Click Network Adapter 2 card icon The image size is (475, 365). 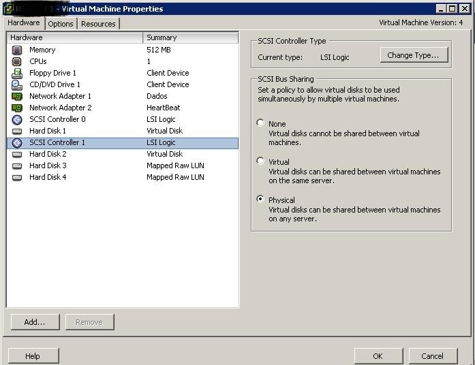[x=17, y=108]
